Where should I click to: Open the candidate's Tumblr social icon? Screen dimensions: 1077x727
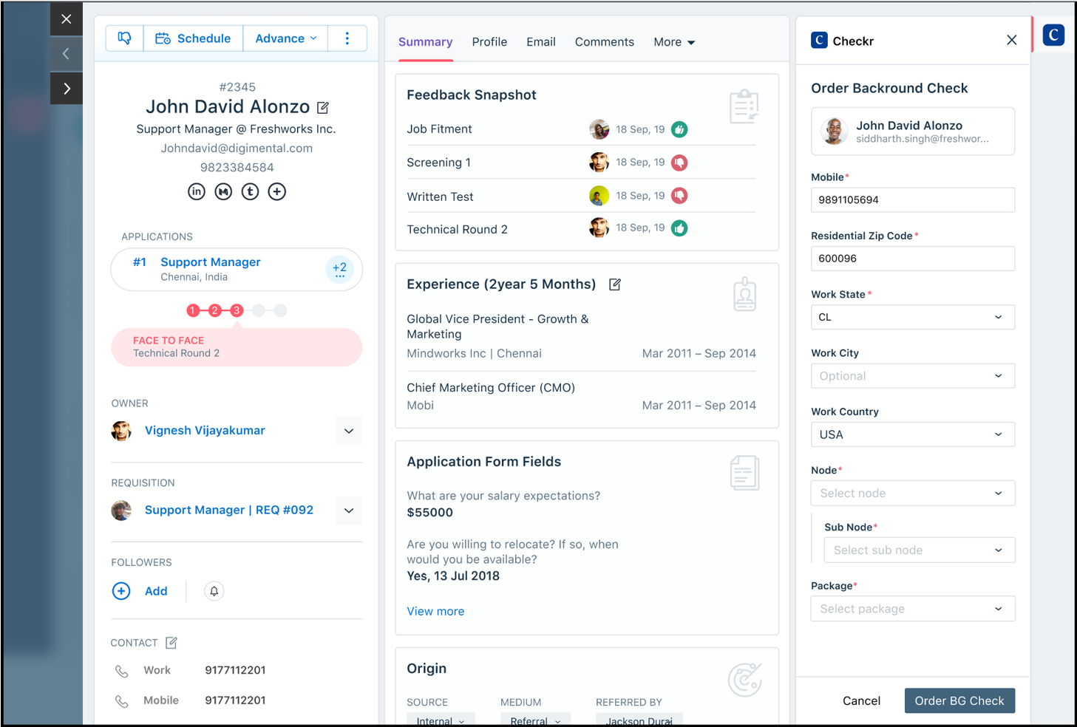(251, 191)
